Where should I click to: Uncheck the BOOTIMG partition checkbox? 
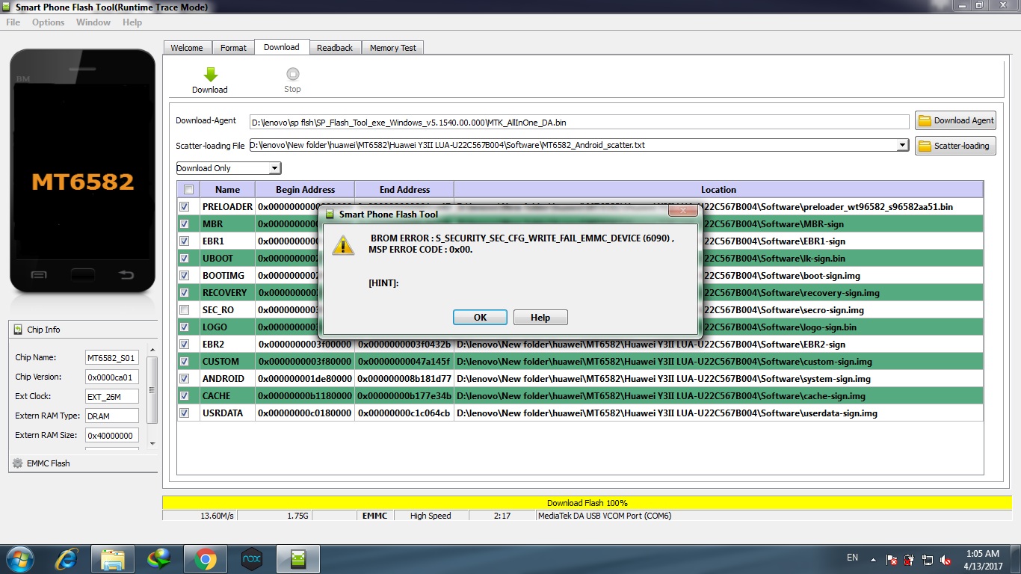click(x=185, y=276)
